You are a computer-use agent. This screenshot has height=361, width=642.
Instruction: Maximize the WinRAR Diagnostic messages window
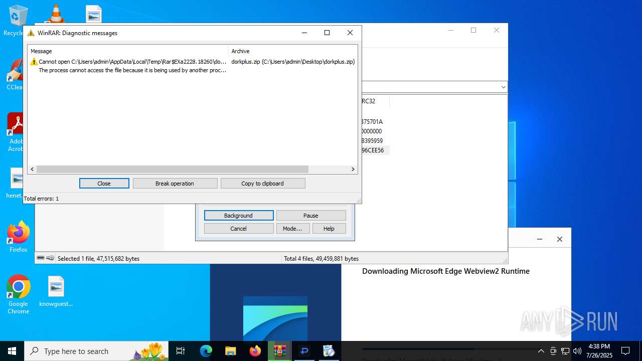click(x=327, y=33)
